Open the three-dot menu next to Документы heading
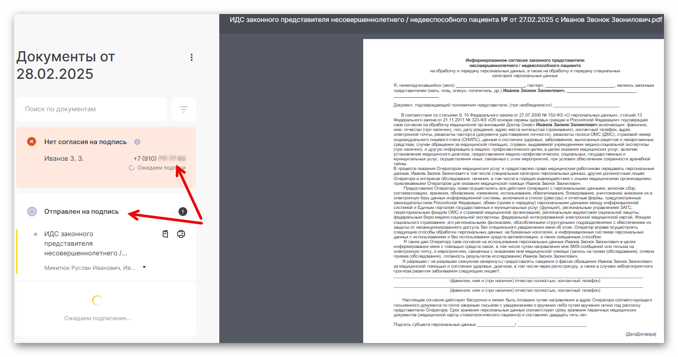Viewport: 678px width, 357px height. click(191, 57)
